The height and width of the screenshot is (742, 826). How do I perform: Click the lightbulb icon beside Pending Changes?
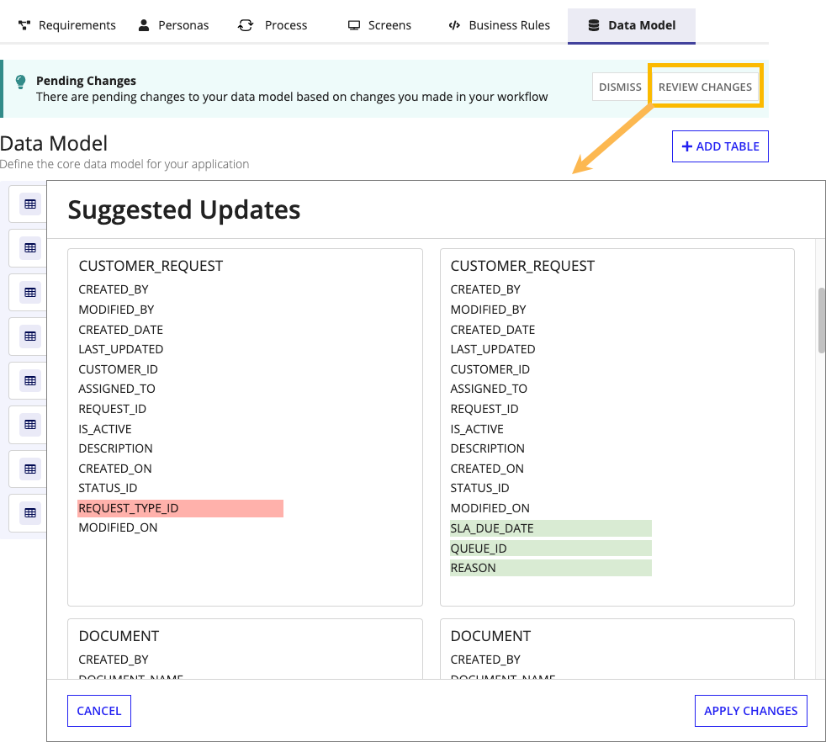(22, 82)
